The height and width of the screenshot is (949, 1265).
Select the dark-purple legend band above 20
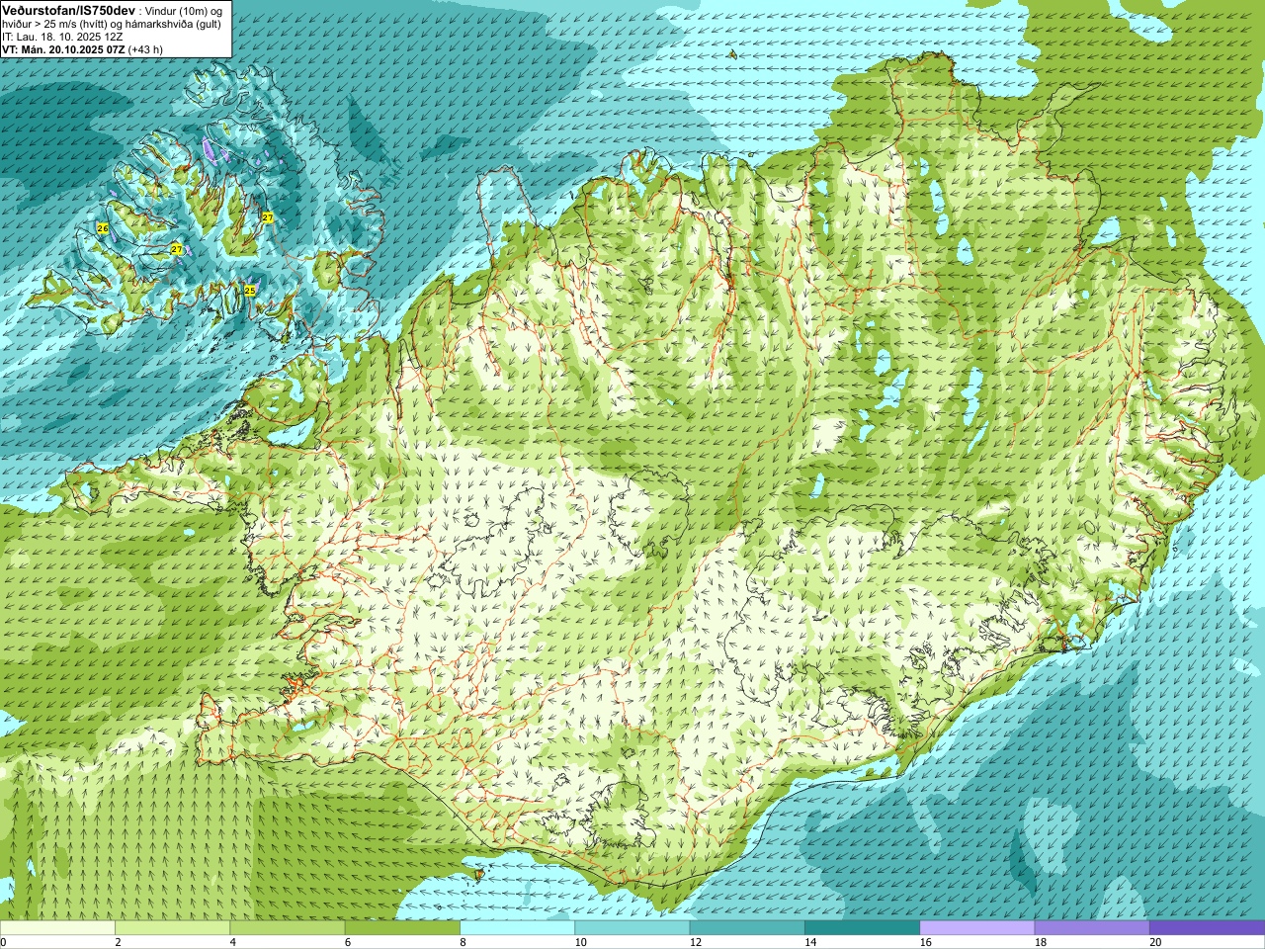pyautogui.click(x=1207, y=928)
